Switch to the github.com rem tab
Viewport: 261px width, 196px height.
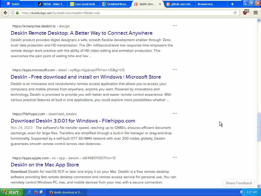click(180, 4)
